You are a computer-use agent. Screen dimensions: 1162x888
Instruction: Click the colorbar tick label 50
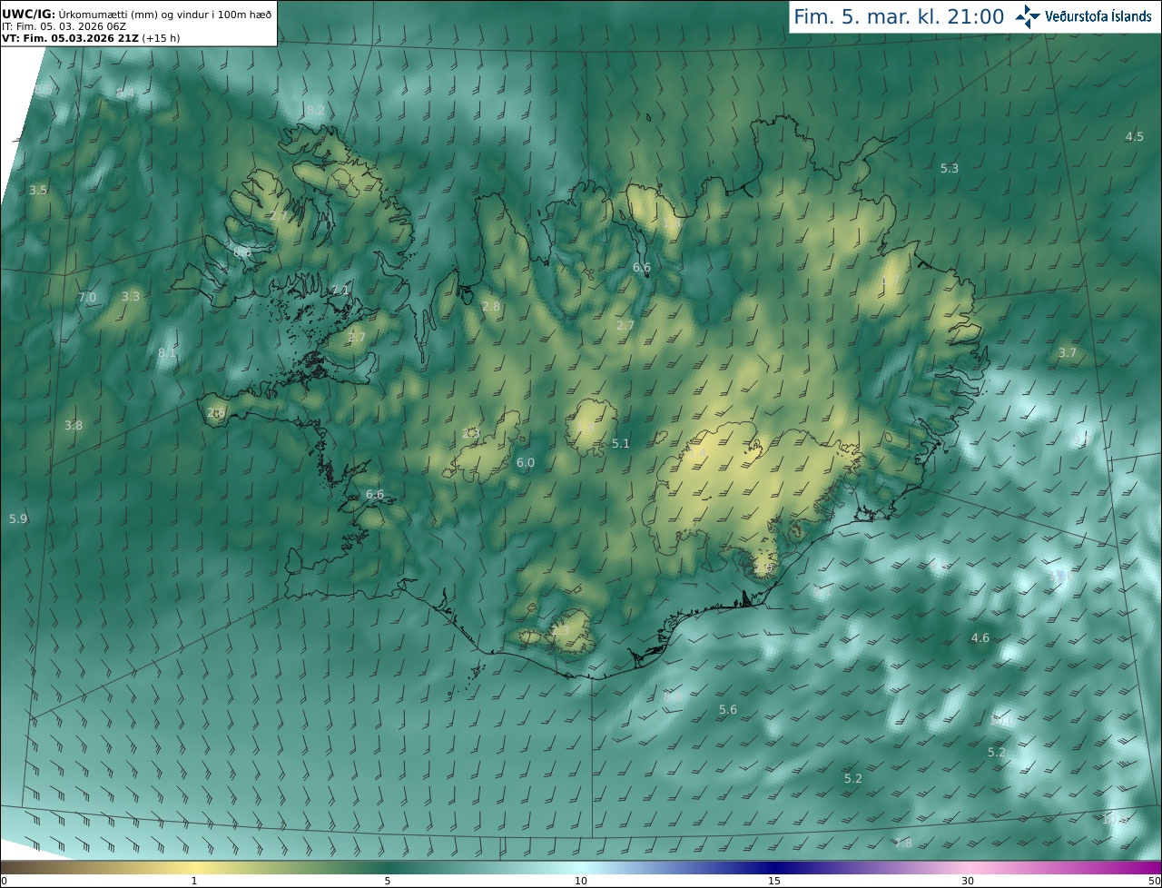click(1154, 881)
